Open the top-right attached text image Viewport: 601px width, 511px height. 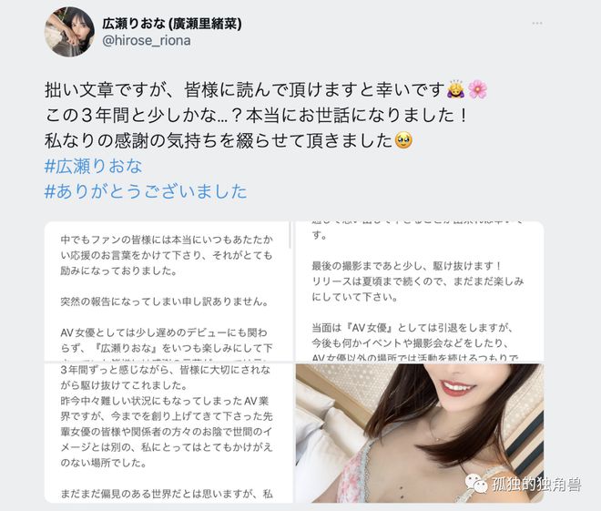(x=420, y=291)
